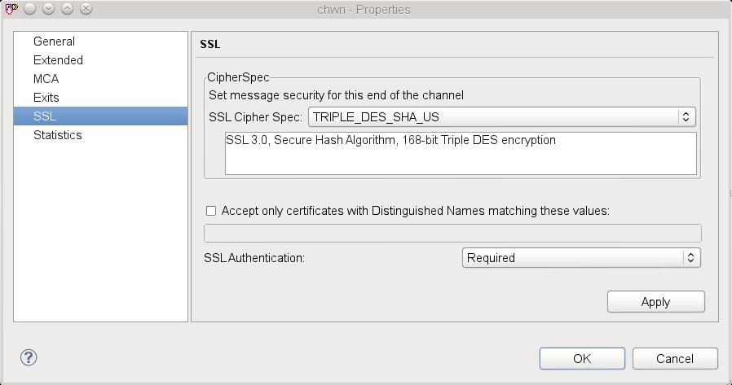Confirm changes with the OK button
Screen dimensions: 732x385
point(582,359)
